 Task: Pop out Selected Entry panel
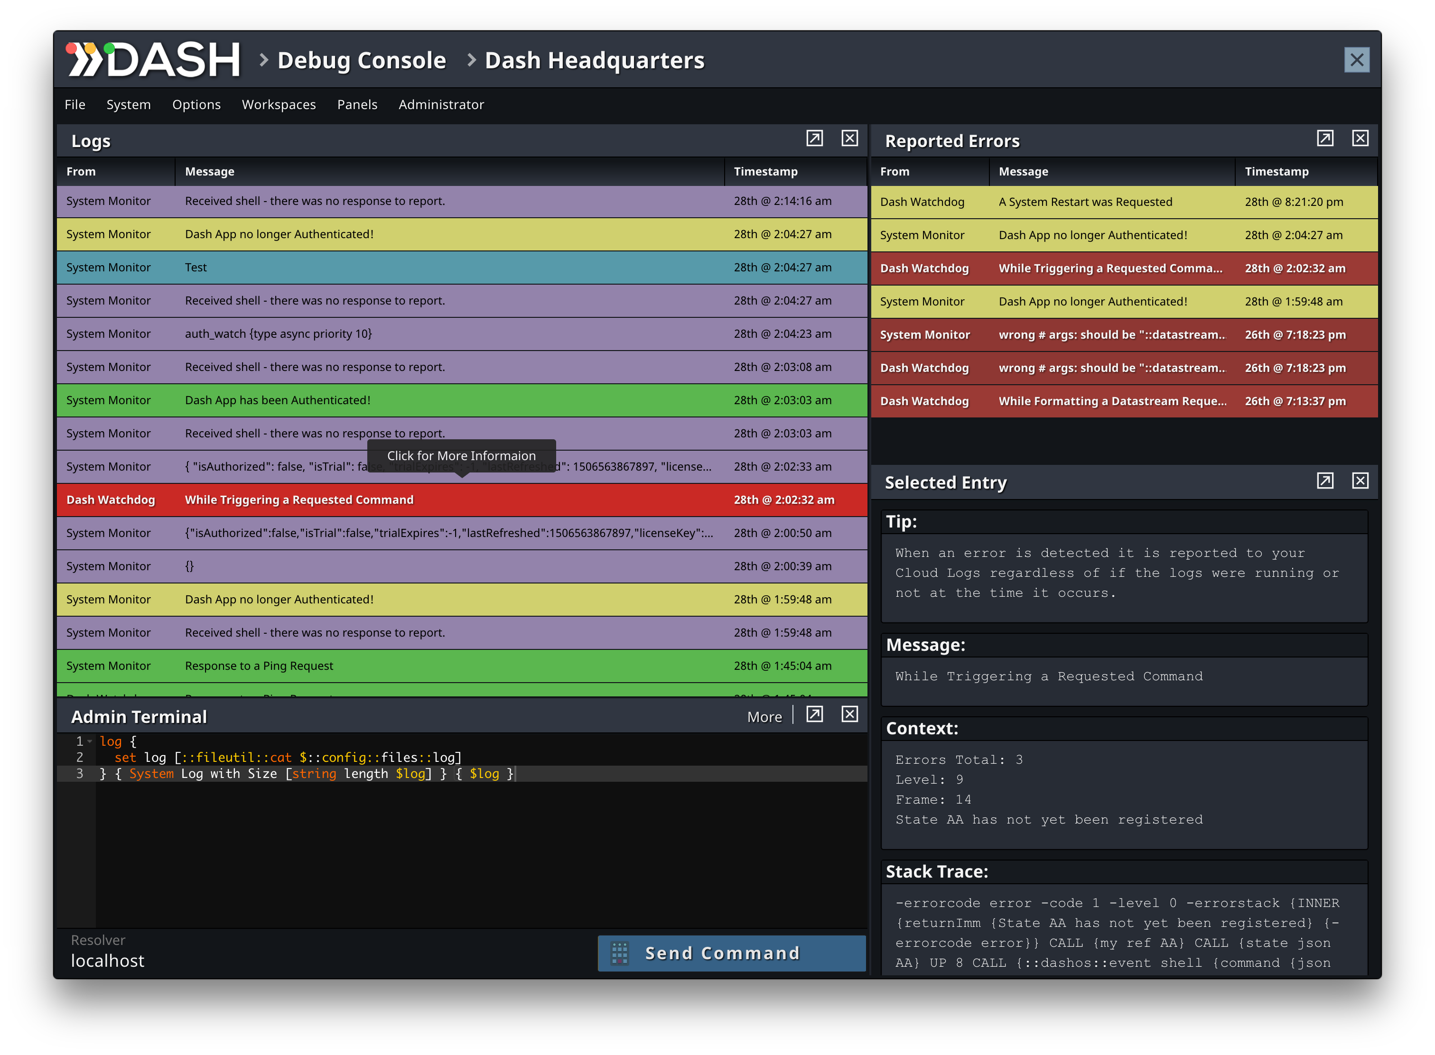pos(1324,481)
